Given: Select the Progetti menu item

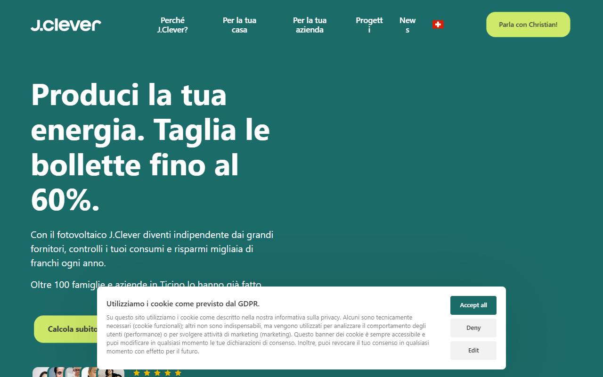Looking at the screenshot, I should (369, 25).
